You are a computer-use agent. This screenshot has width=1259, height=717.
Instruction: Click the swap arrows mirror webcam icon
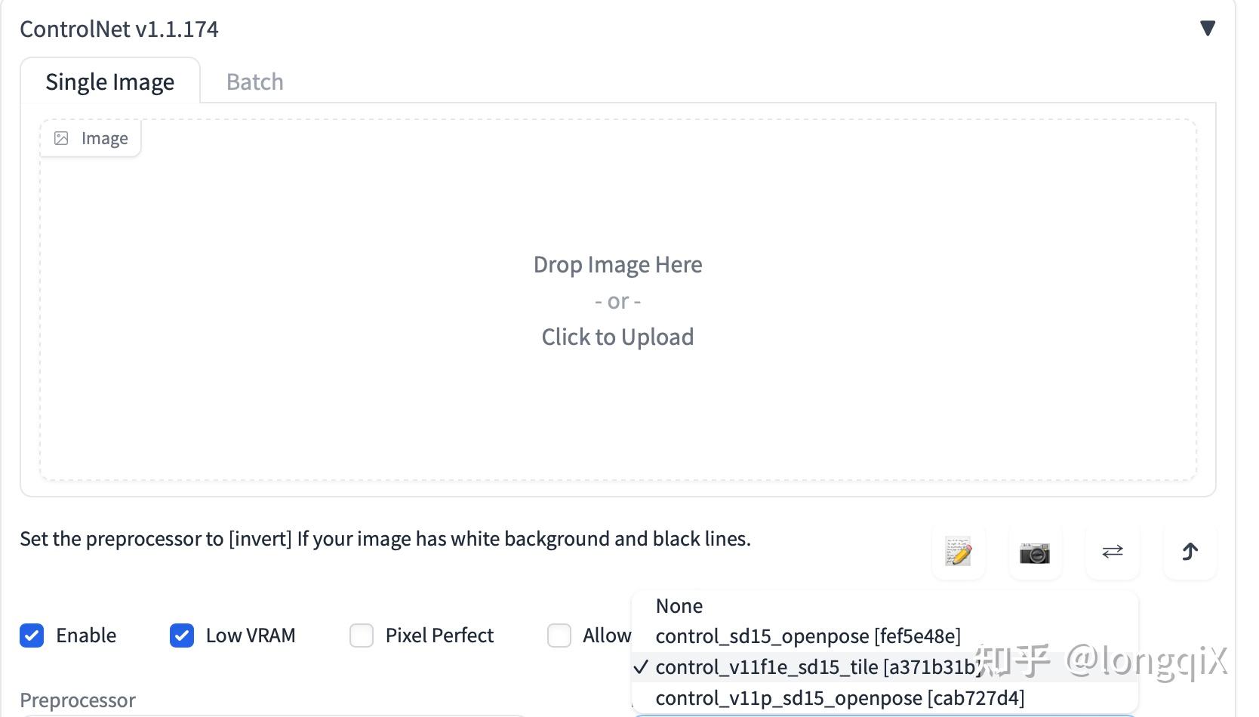1113,552
